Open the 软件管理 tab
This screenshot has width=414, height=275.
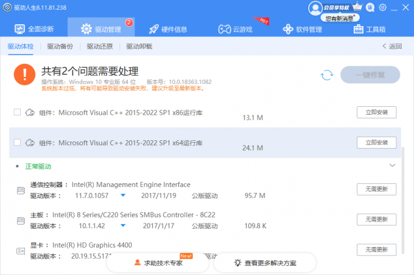[303, 29]
